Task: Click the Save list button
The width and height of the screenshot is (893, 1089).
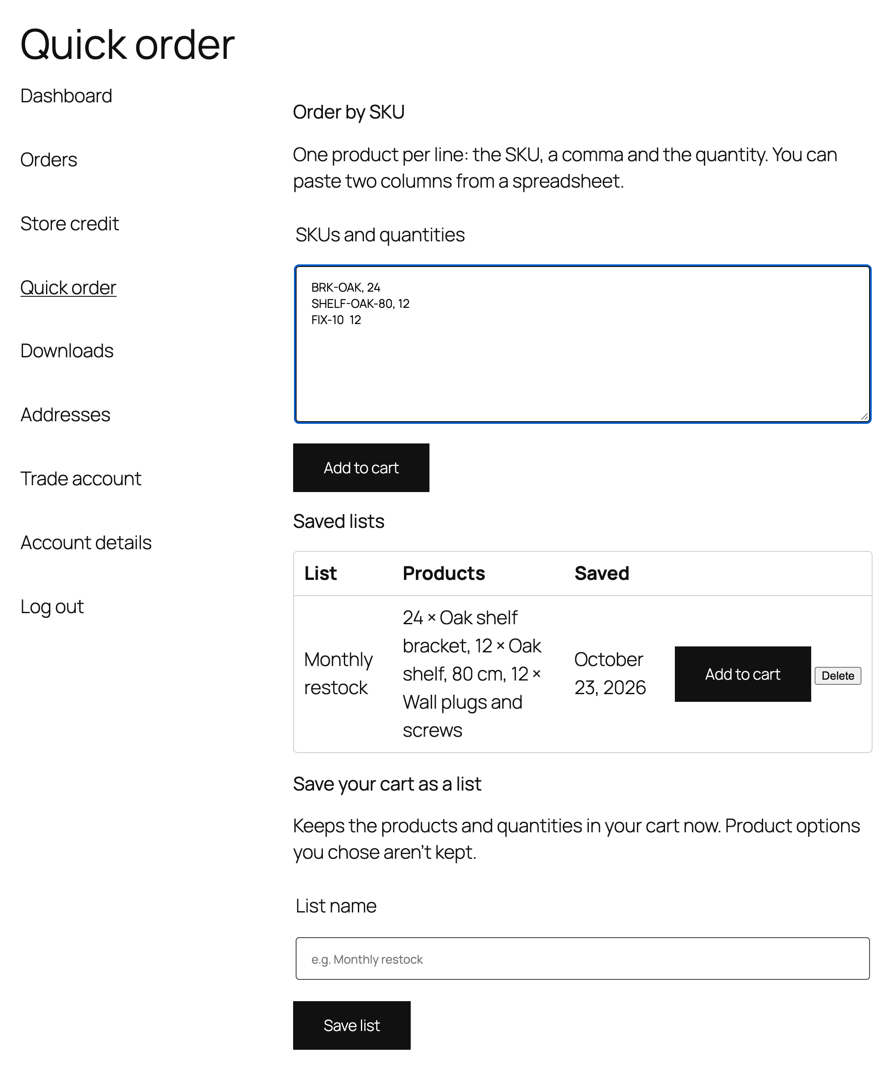Action: 352,1025
